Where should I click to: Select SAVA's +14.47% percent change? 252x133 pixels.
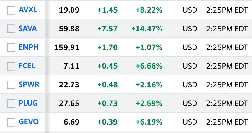tap(147, 29)
